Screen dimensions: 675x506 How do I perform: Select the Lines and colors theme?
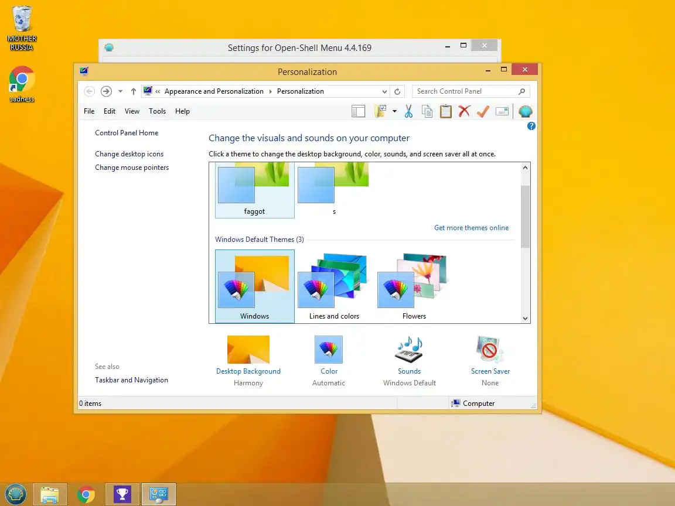coord(334,286)
